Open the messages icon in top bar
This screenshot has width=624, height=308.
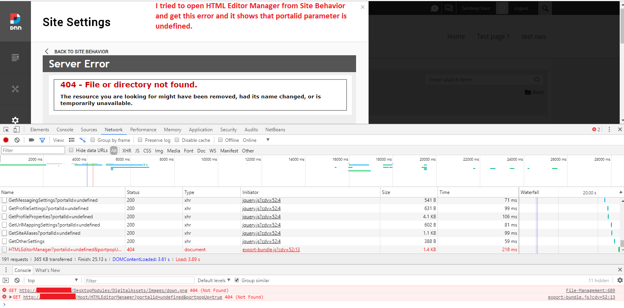(449, 8)
